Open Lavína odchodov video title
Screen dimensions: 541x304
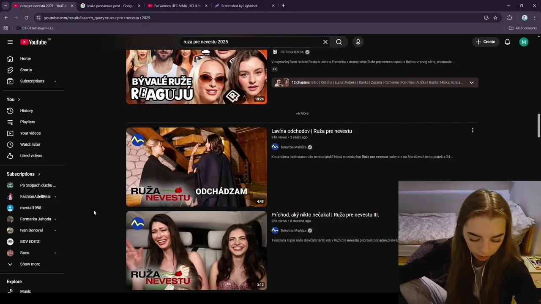pos(311,131)
